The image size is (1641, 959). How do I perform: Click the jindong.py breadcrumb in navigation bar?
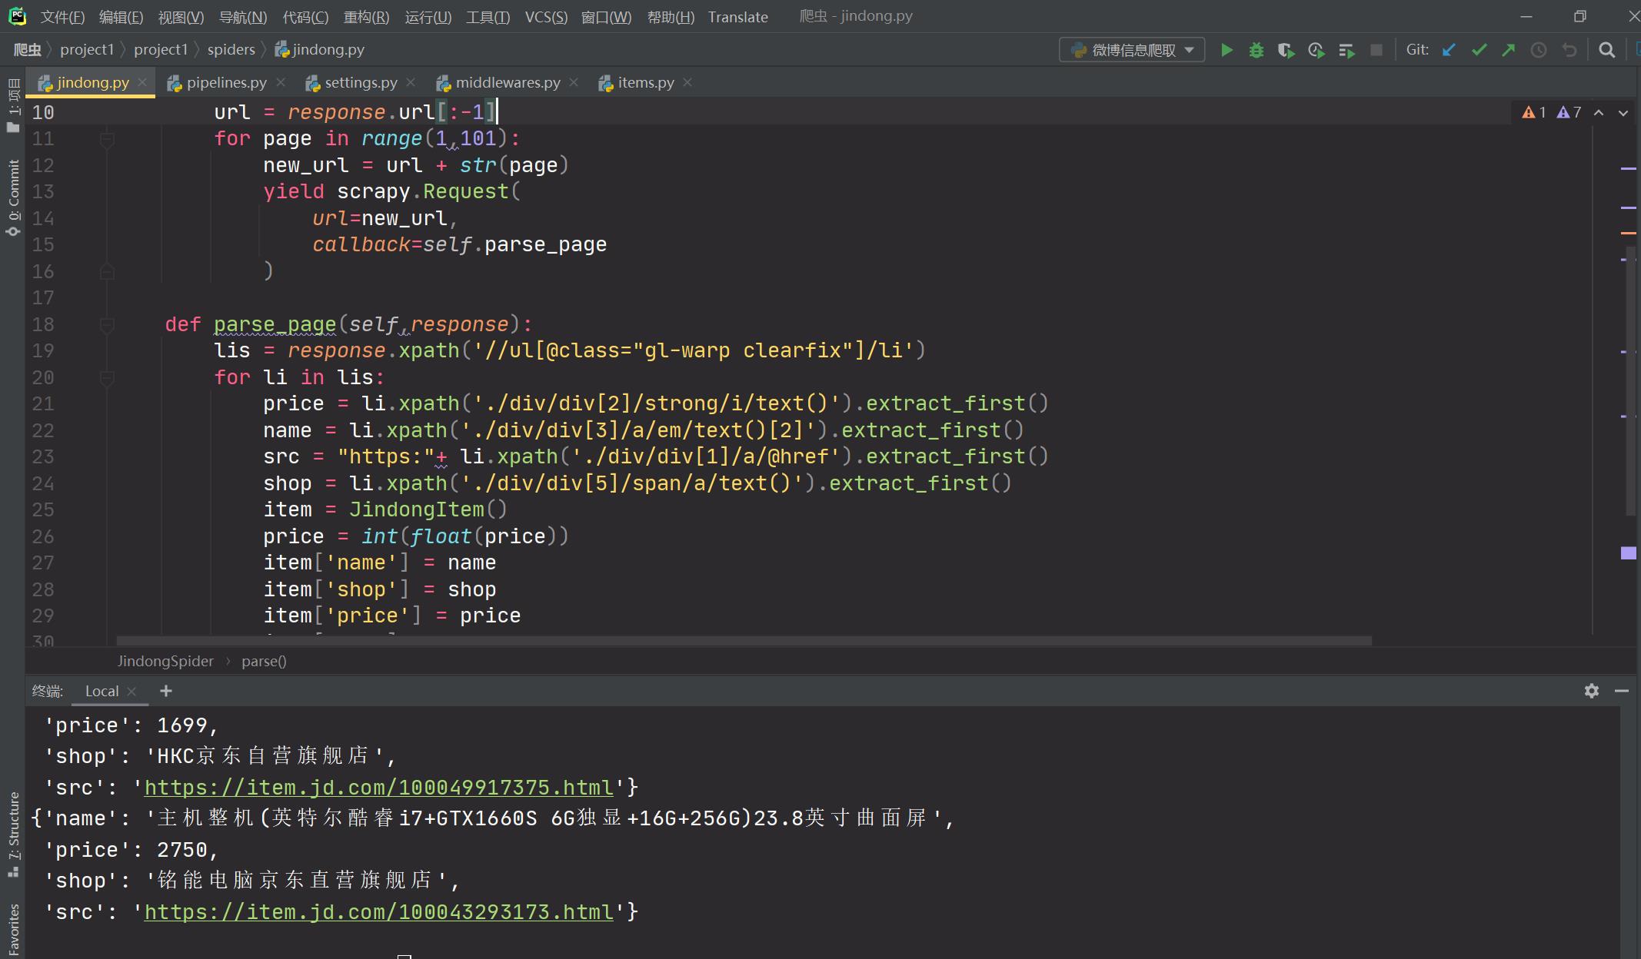click(320, 49)
